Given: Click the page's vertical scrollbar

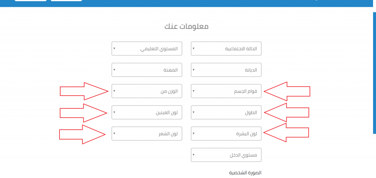Looking at the screenshot, I should [374, 73].
